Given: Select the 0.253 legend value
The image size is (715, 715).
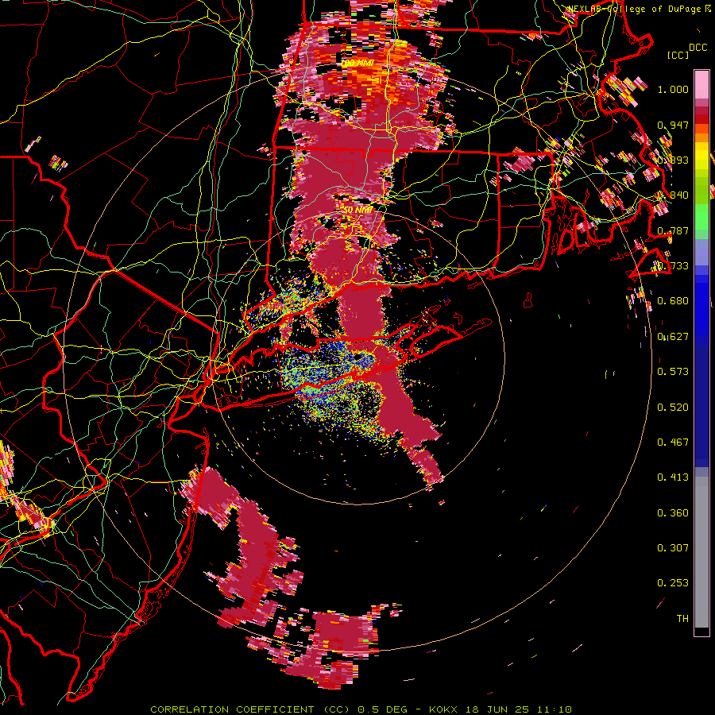Looking at the screenshot, I should click(673, 583).
